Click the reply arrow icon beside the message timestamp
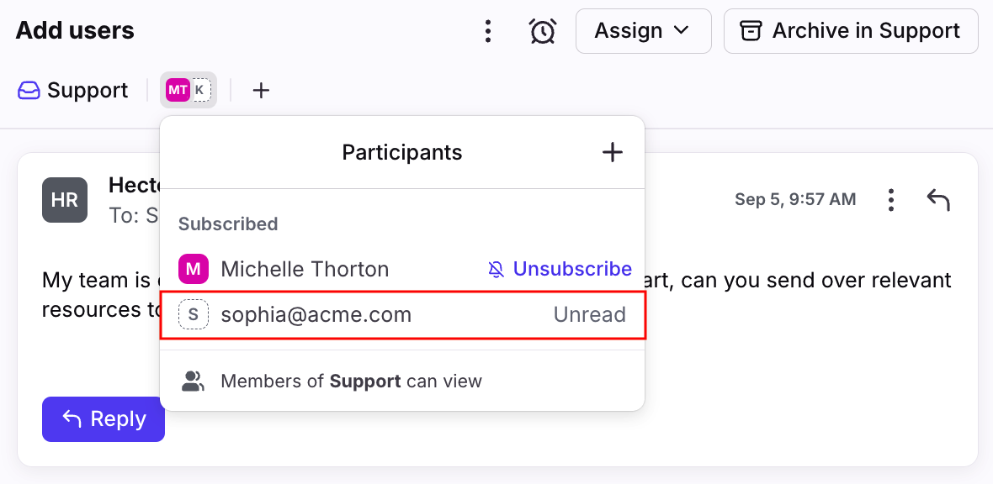This screenshot has width=993, height=484. tap(938, 200)
